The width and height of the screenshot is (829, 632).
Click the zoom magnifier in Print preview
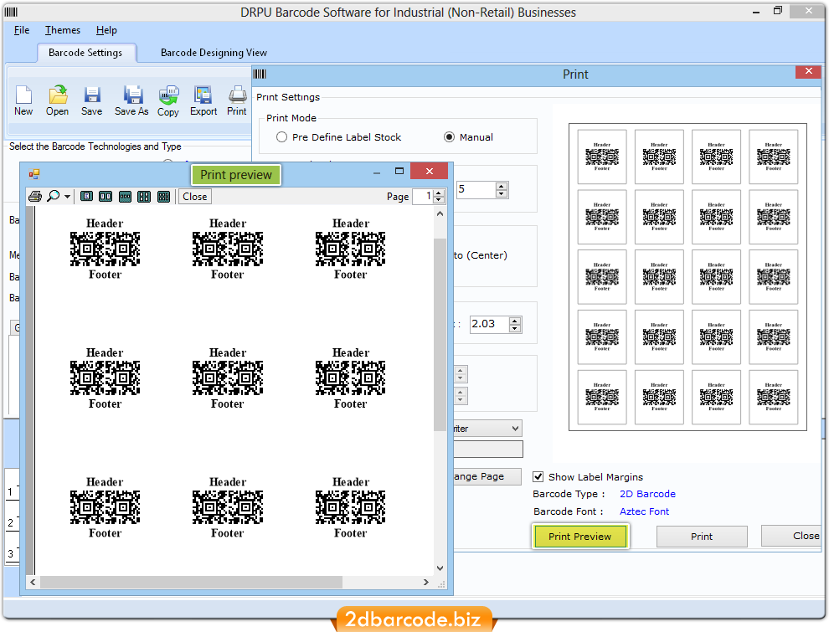(54, 196)
